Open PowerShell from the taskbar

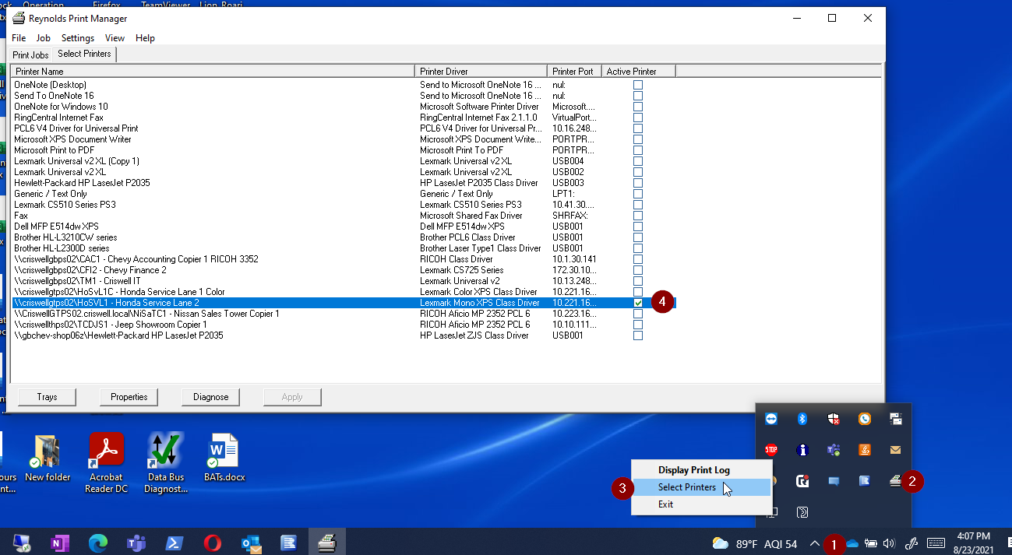[x=175, y=543]
